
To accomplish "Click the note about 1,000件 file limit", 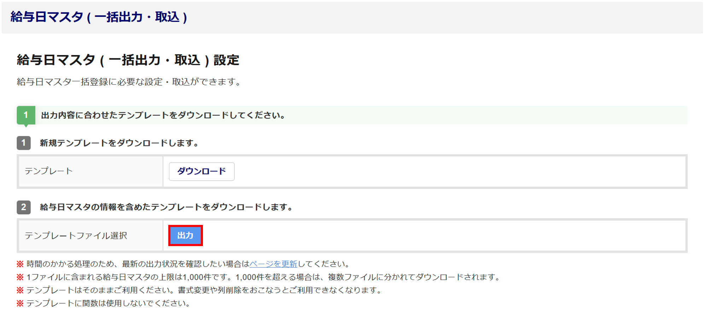I will pos(264,277).
